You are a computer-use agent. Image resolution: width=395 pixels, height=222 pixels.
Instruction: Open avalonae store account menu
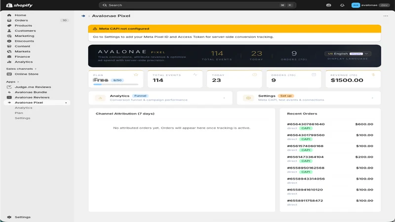tap(370, 5)
